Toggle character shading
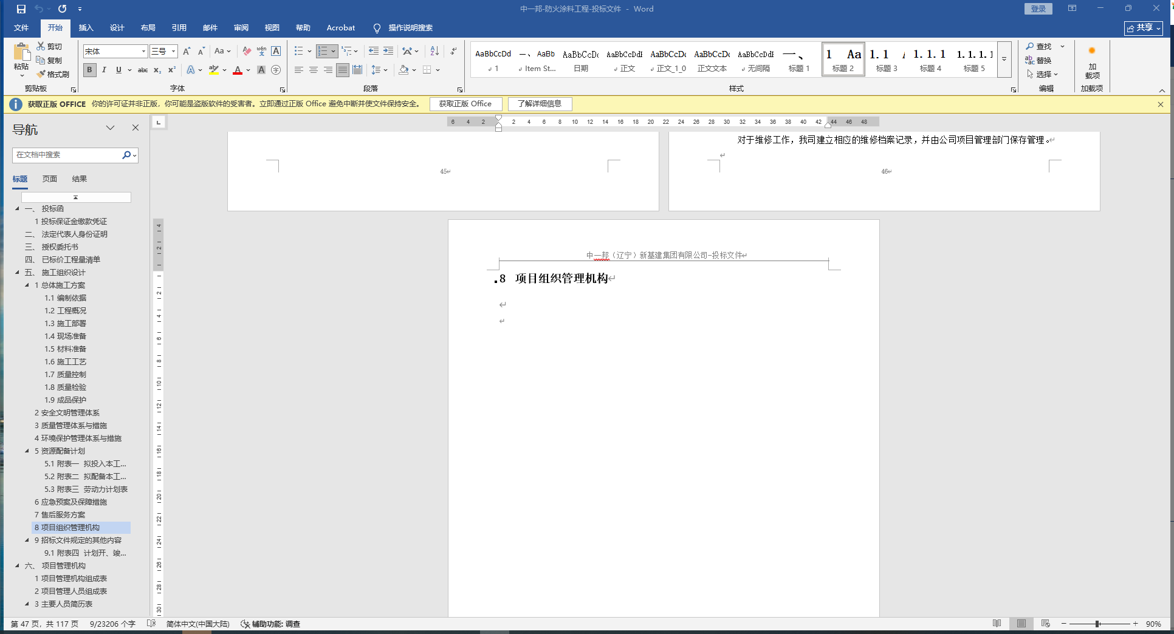1174x634 pixels. 261,70
